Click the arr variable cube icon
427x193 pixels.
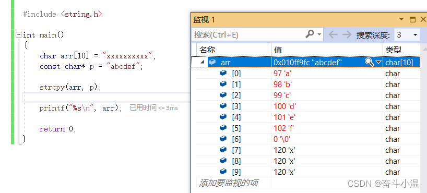click(x=212, y=62)
